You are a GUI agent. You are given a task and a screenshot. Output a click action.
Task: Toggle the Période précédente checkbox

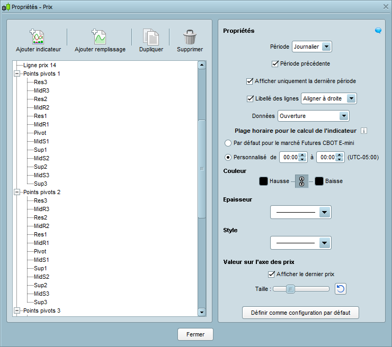click(275, 64)
